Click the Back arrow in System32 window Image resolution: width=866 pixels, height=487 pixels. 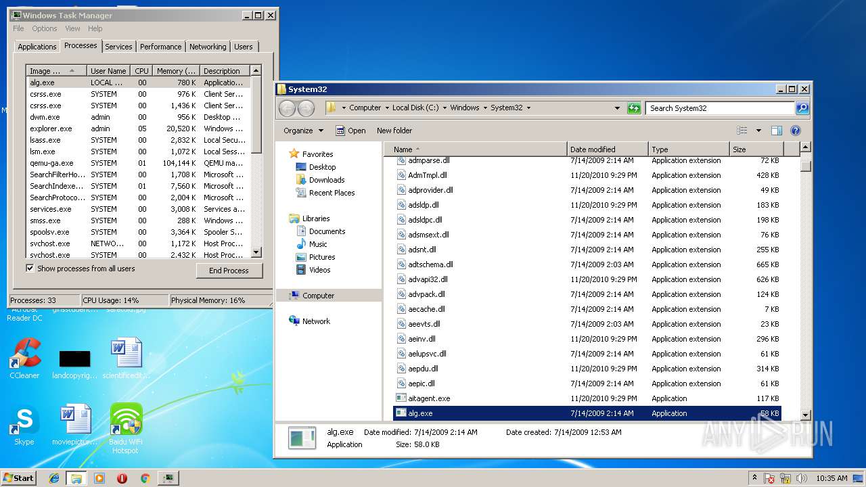(287, 108)
